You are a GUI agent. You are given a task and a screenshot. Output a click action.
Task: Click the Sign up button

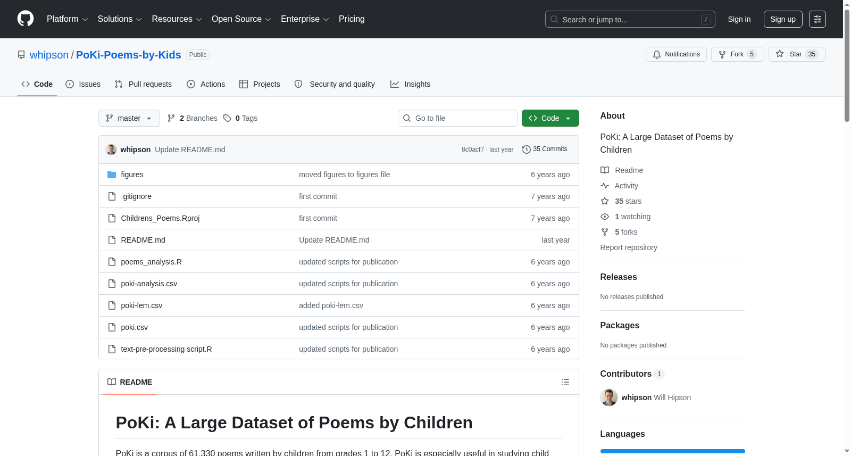(783, 19)
